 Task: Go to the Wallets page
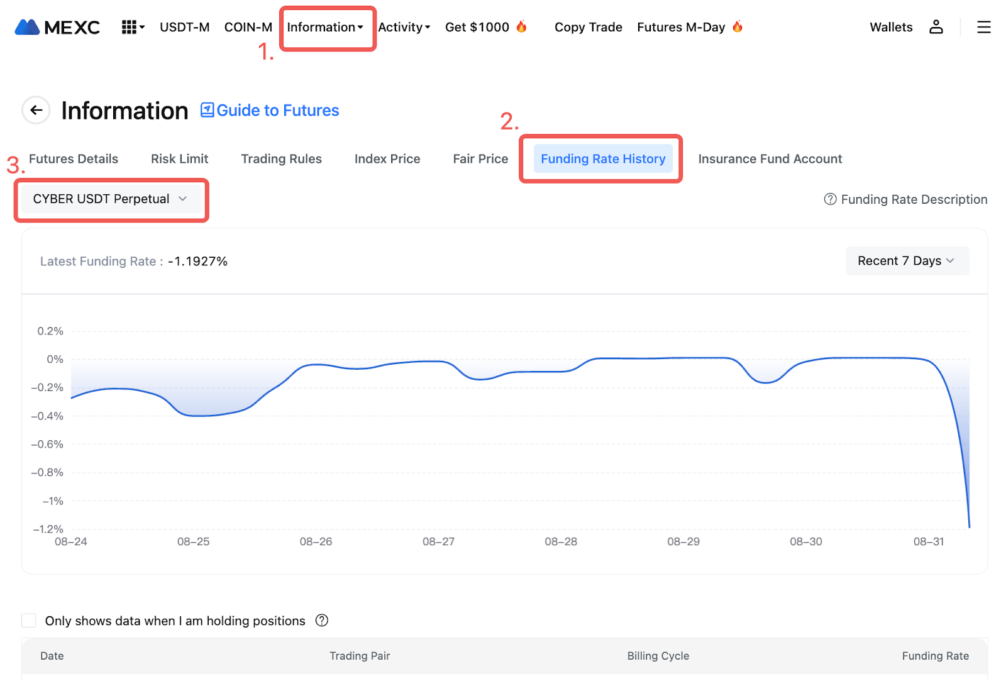pos(890,27)
